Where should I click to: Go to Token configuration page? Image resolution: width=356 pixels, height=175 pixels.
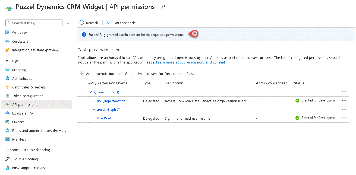(28, 96)
